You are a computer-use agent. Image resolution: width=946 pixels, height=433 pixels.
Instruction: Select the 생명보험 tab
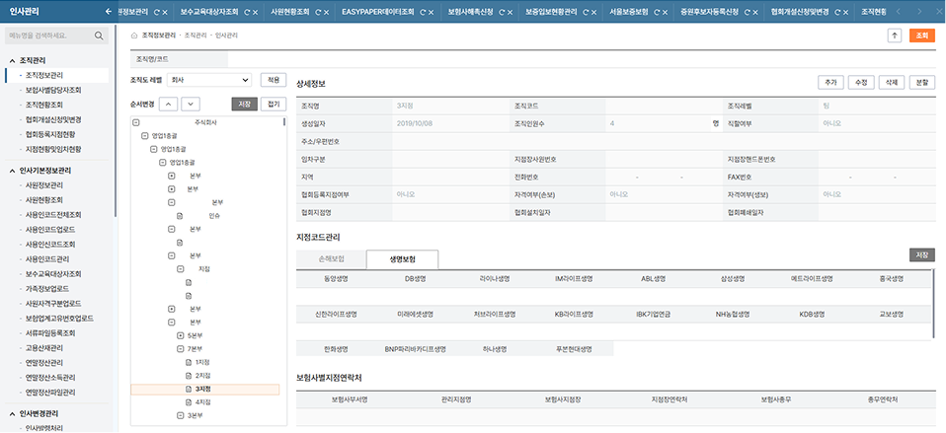click(401, 259)
